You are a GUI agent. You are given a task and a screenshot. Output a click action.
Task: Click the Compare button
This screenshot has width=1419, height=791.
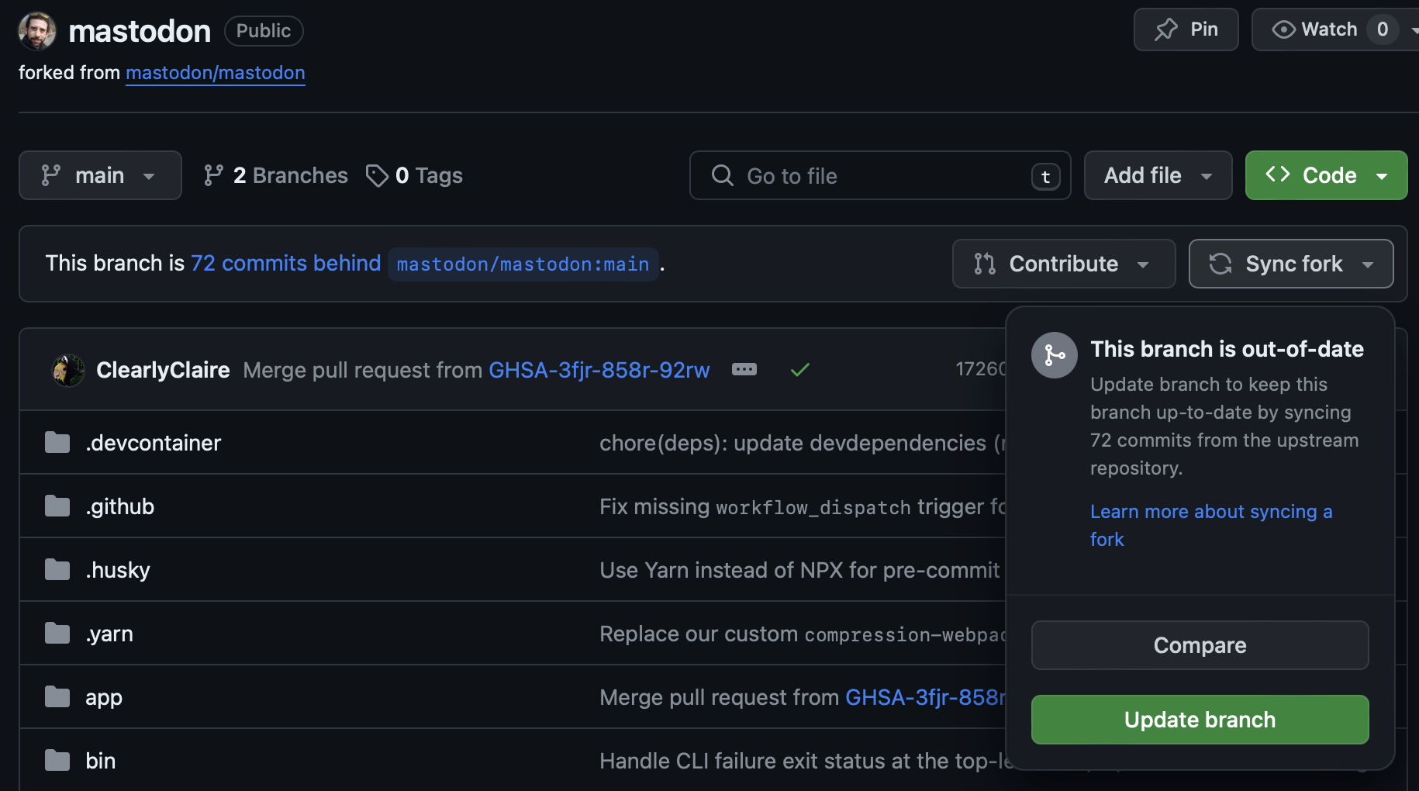pyautogui.click(x=1199, y=645)
